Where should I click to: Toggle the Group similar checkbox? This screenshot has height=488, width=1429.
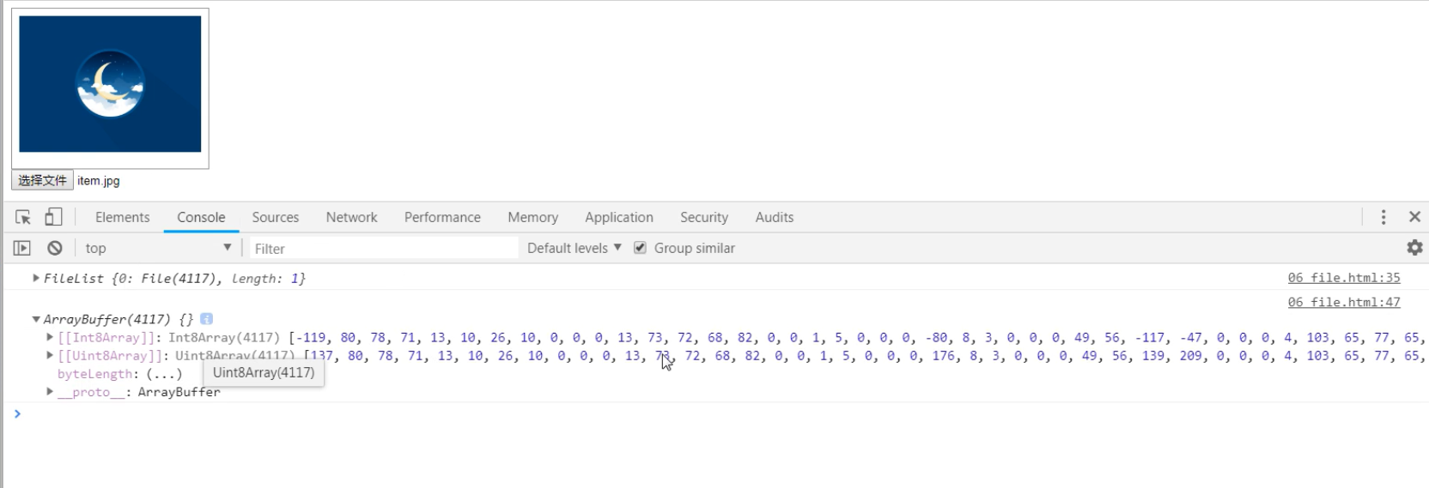pyautogui.click(x=640, y=248)
